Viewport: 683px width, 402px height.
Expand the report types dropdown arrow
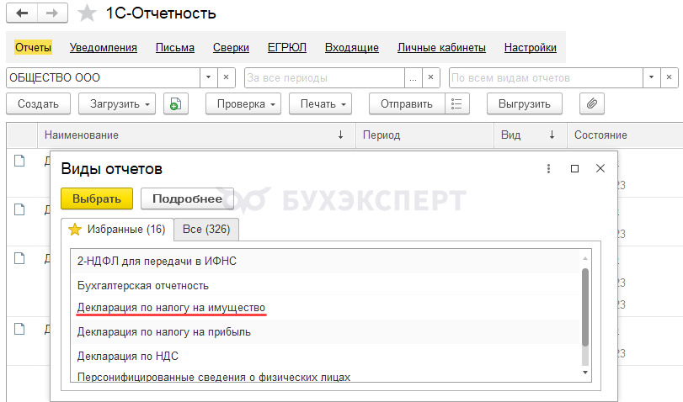click(651, 77)
